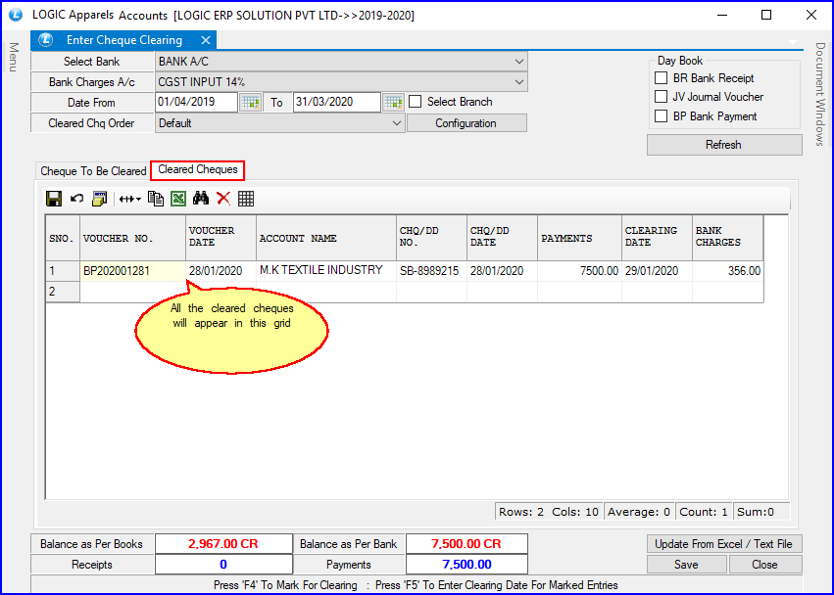Click the Configuration button
The width and height of the screenshot is (834, 595).
(466, 123)
